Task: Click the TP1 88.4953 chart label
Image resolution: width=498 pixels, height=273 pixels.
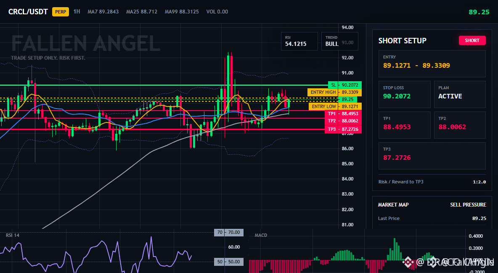Action: click(x=343, y=114)
